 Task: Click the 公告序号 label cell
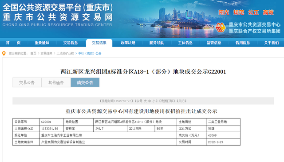coord(26,122)
